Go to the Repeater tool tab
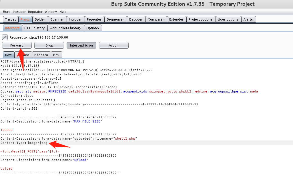The width and height of the screenshot is (293, 185). tap(94, 19)
